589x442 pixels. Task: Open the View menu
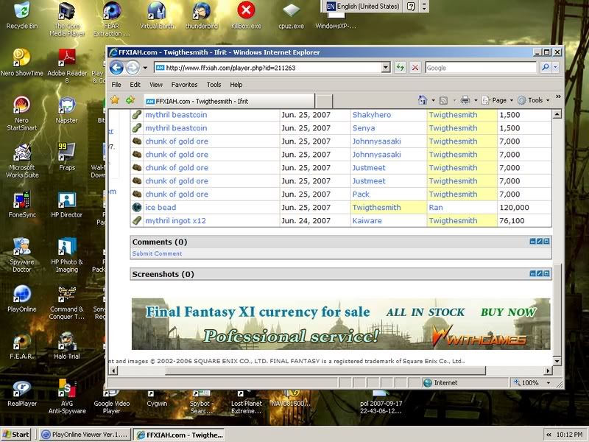click(156, 85)
